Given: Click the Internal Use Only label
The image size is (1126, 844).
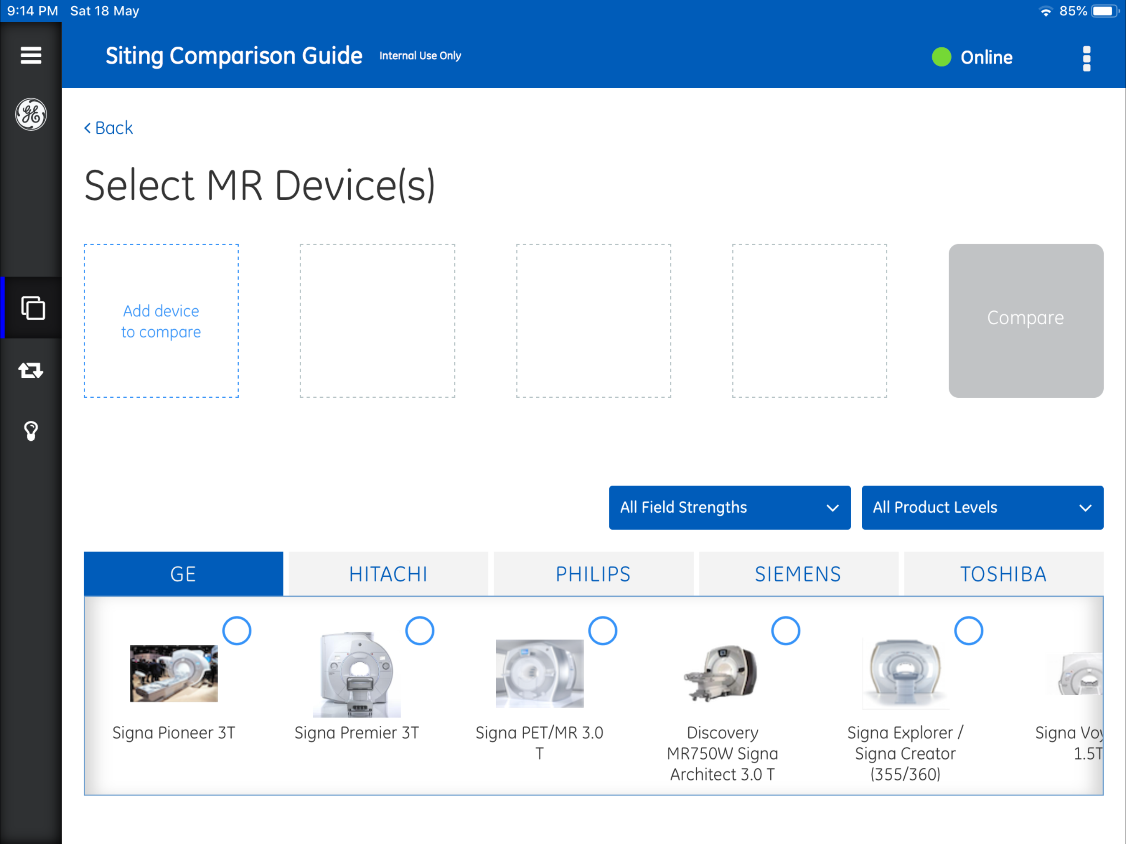Looking at the screenshot, I should click(420, 56).
